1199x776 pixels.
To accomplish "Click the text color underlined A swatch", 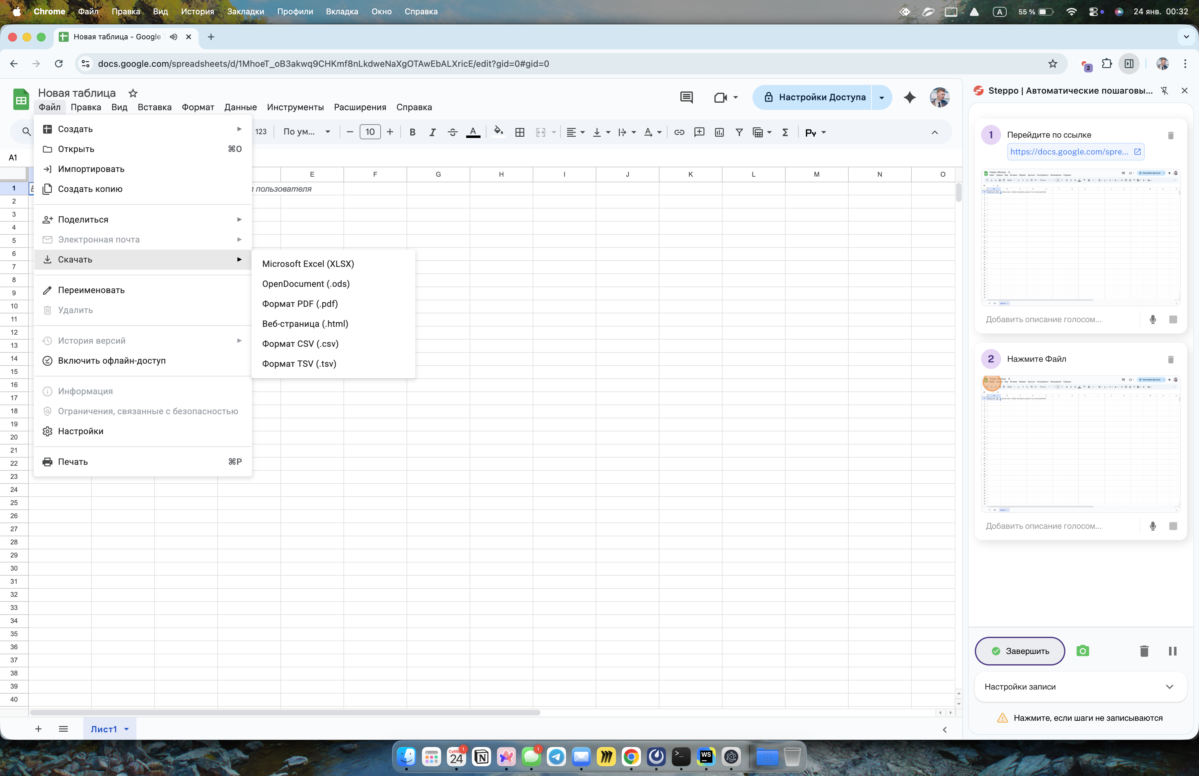I will tap(472, 132).
